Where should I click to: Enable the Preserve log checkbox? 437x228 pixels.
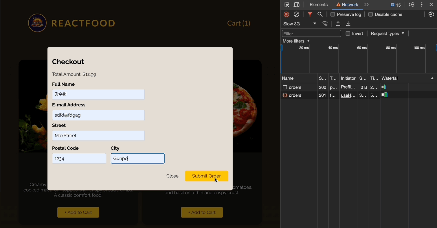pyautogui.click(x=333, y=14)
